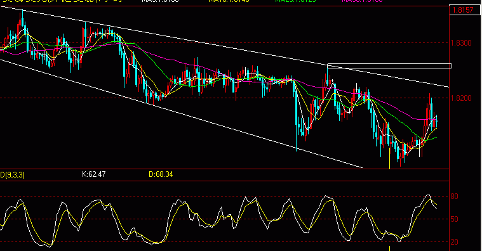Click the K:62.47 stochastic value
Image resolution: width=482 pixels, height=251 pixels.
(x=94, y=174)
